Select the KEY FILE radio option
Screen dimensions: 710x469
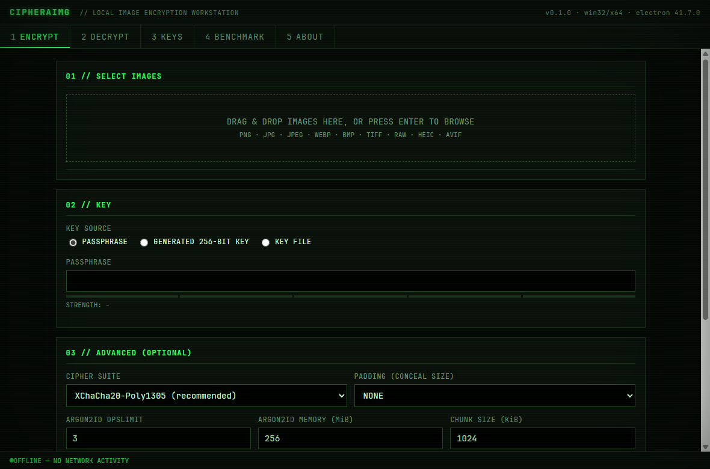tap(266, 242)
